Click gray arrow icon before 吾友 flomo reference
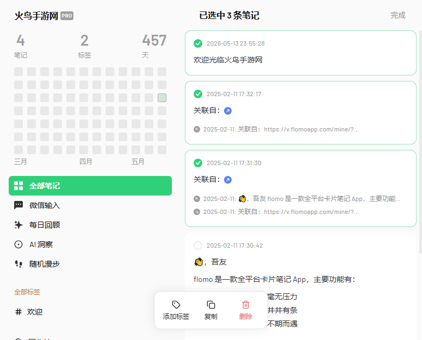Viewport: 422px width, 340px height. point(197,199)
